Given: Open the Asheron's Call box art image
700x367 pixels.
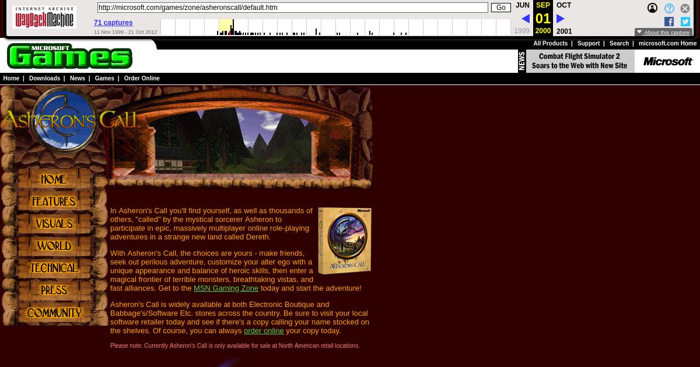Looking at the screenshot, I should pyautogui.click(x=345, y=241).
